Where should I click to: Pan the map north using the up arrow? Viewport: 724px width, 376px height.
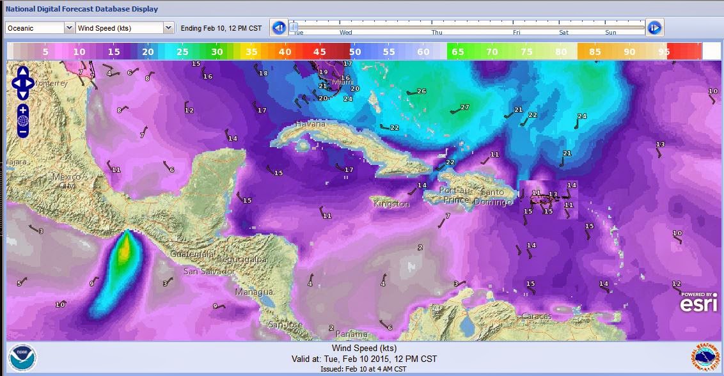click(x=23, y=71)
